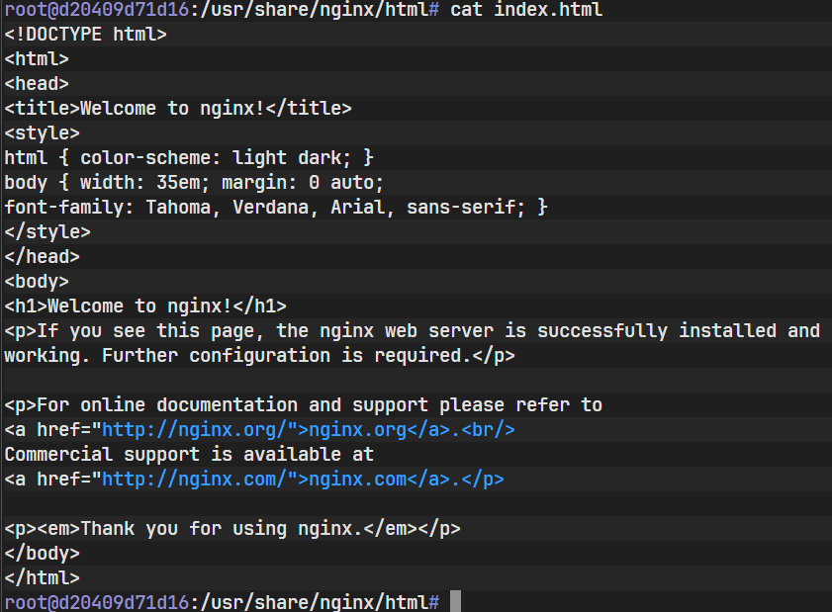Image resolution: width=832 pixels, height=612 pixels.
Task: Click the opening '<html>' tag line
Action: click(x=37, y=59)
